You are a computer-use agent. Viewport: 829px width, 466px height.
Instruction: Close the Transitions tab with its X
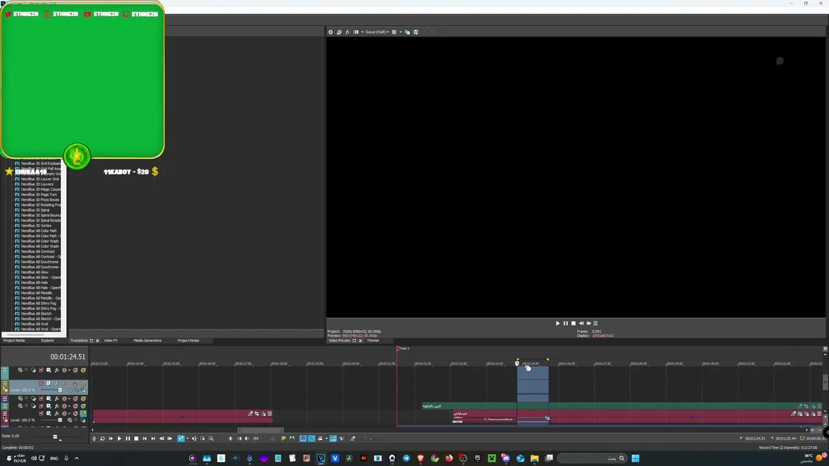97,340
